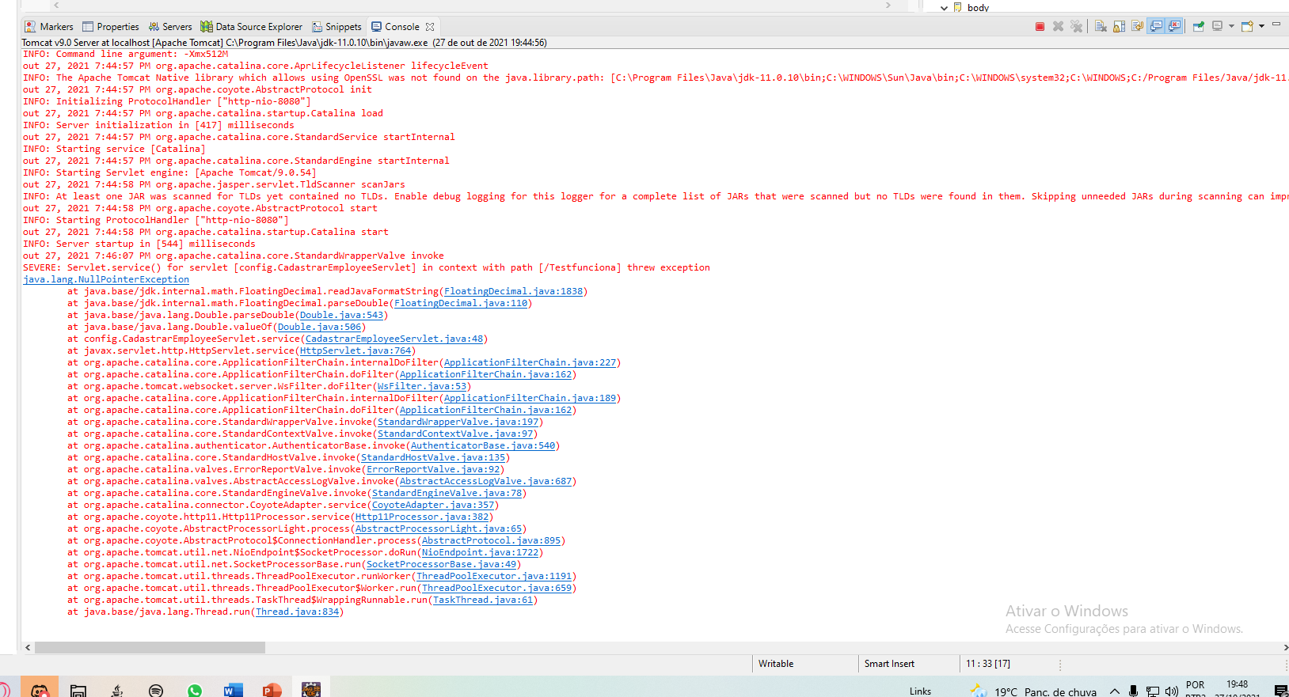Toggle Word Wrap in console toolbar

pos(1137,26)
